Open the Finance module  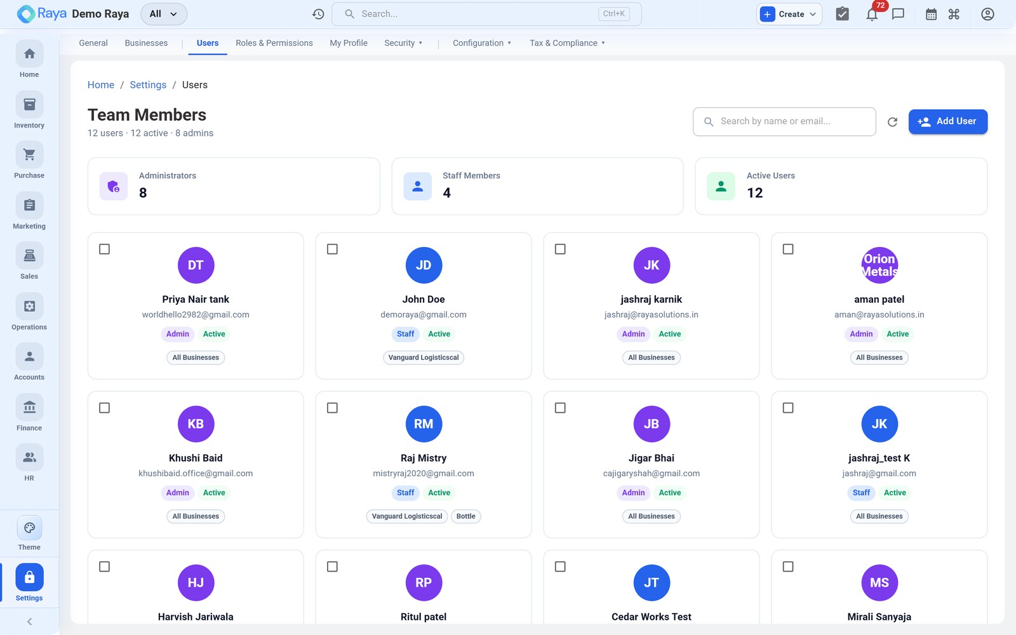(x=29, y=413)
